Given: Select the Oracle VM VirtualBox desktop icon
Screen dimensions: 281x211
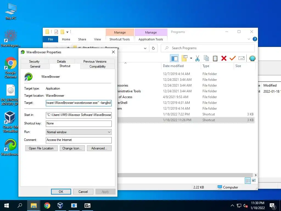Looking at the screenshot, I should pyautogui.click(x=10, y=122).
